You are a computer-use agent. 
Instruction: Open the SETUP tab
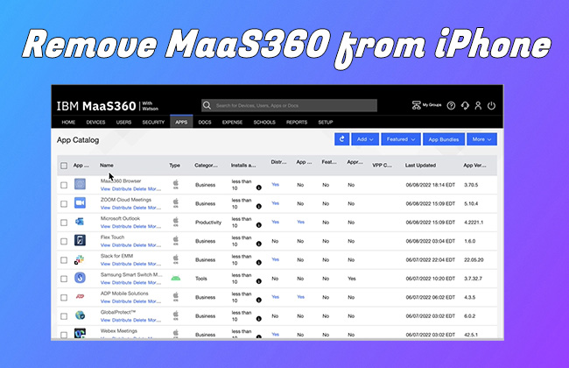(x=326, y=122)
